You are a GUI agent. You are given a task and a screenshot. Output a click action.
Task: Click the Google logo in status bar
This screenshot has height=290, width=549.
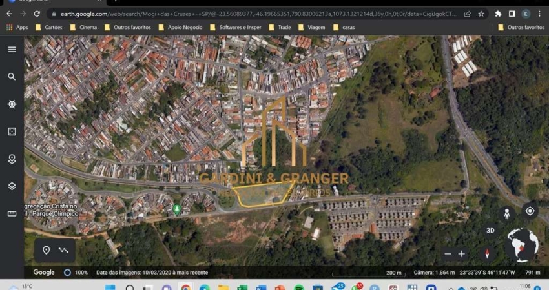pos(44,272)
